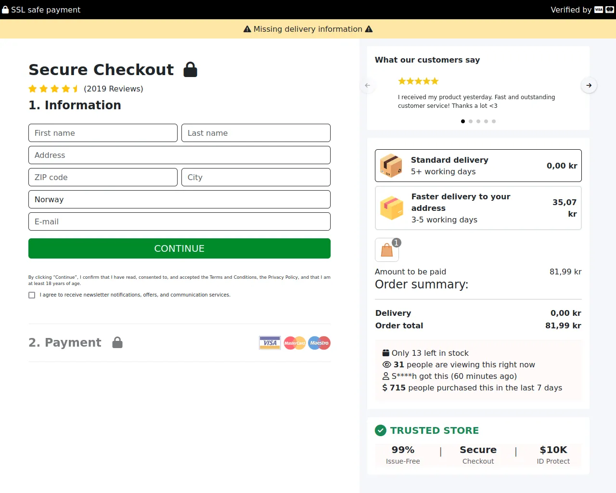Click the warning triangle before Missing delivery information
The height and width of the screenshot is (493, 616).
pyautogui.click(x=247, y=29)
